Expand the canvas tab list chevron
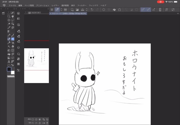The image size is (180, 125). [x=178, y=14]
